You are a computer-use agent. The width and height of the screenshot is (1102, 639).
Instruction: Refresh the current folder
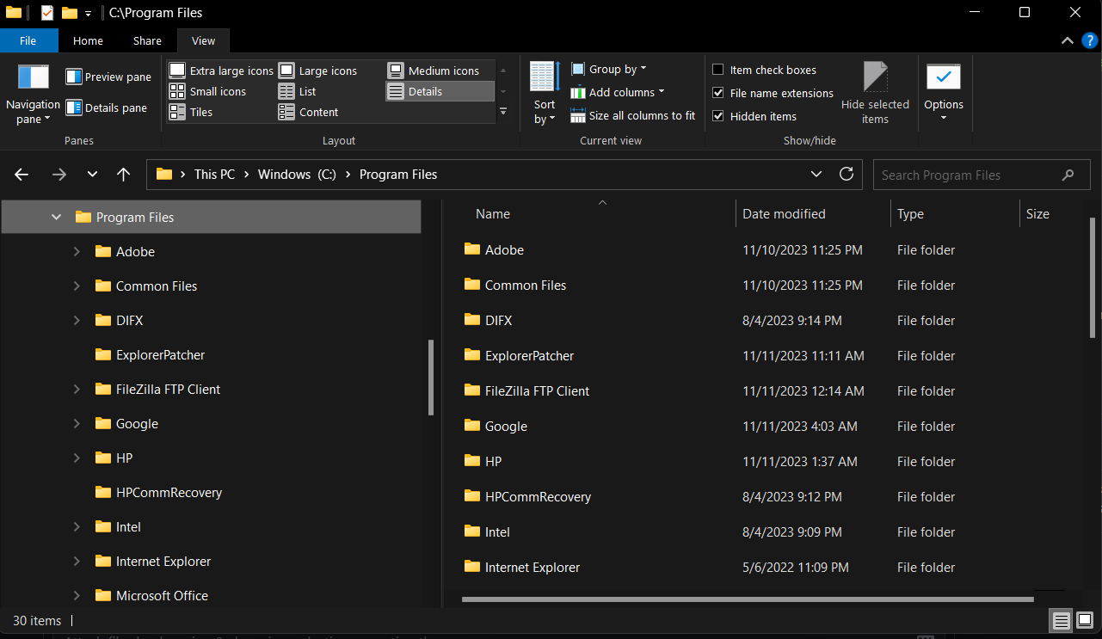pyautogui.click(x=846, y=174)
